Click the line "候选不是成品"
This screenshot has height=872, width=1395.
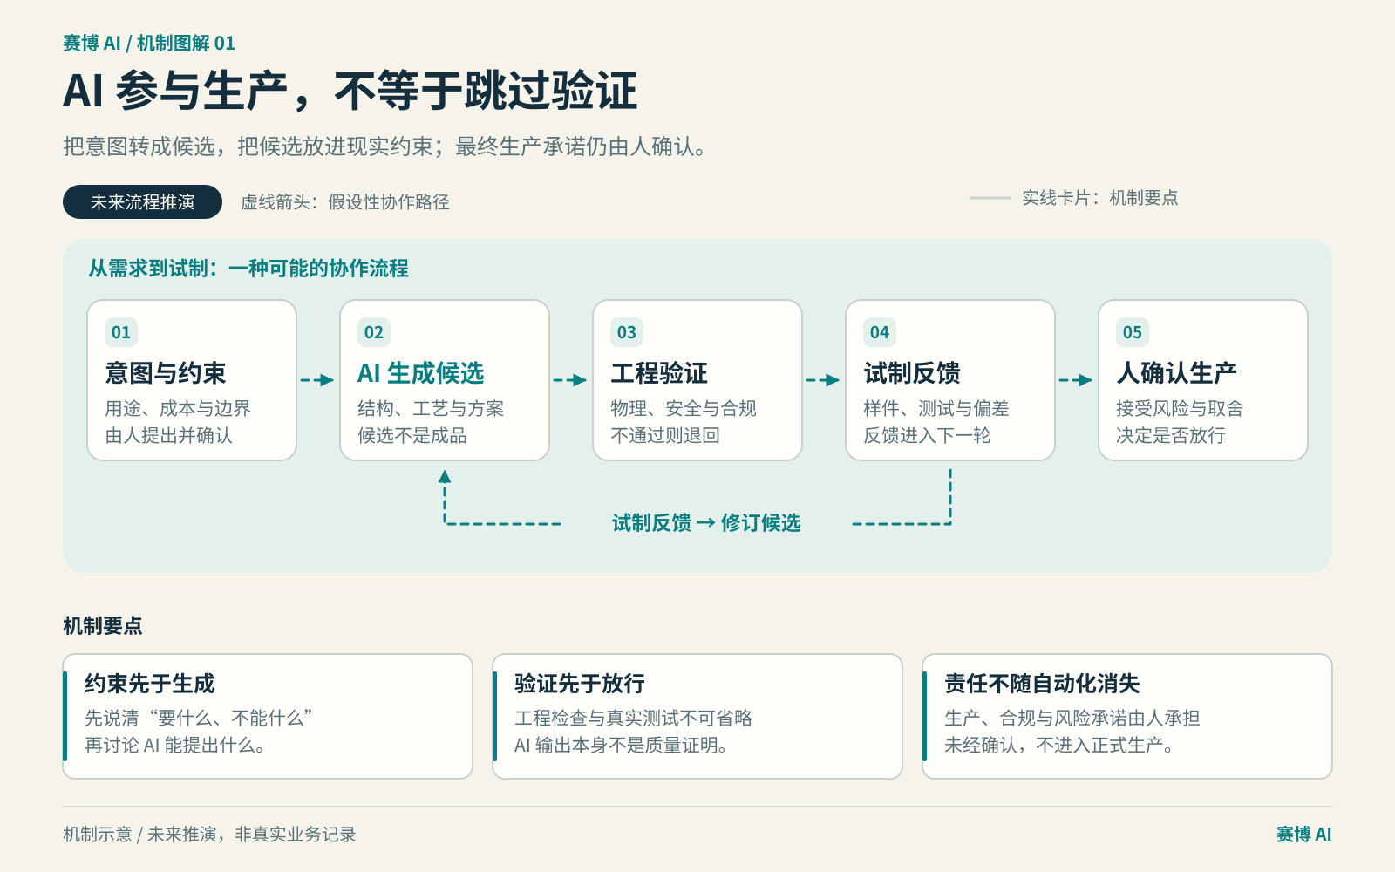pyautogui.click(x=412, y=435)
